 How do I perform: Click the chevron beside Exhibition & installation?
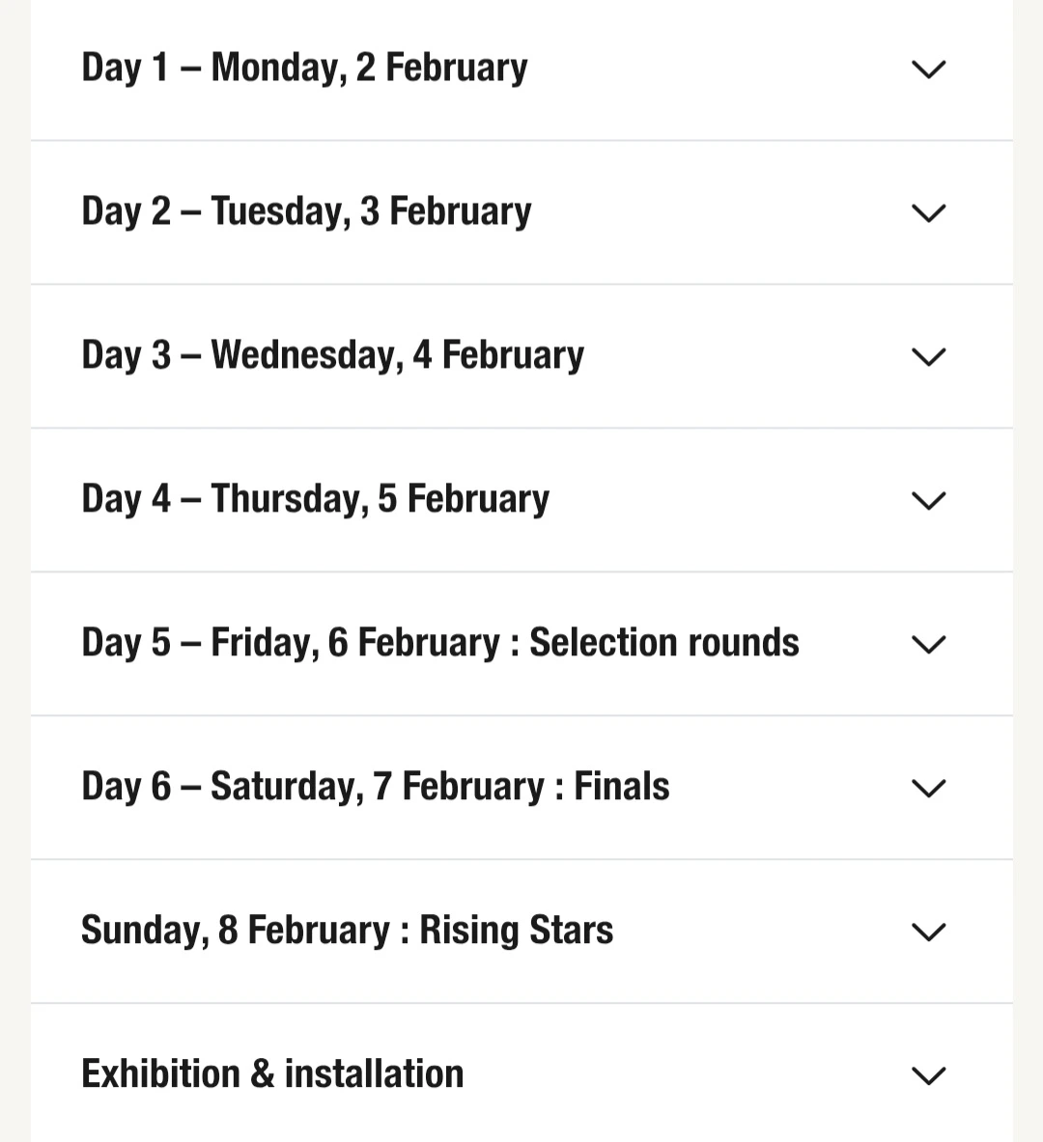point(928,1076)
